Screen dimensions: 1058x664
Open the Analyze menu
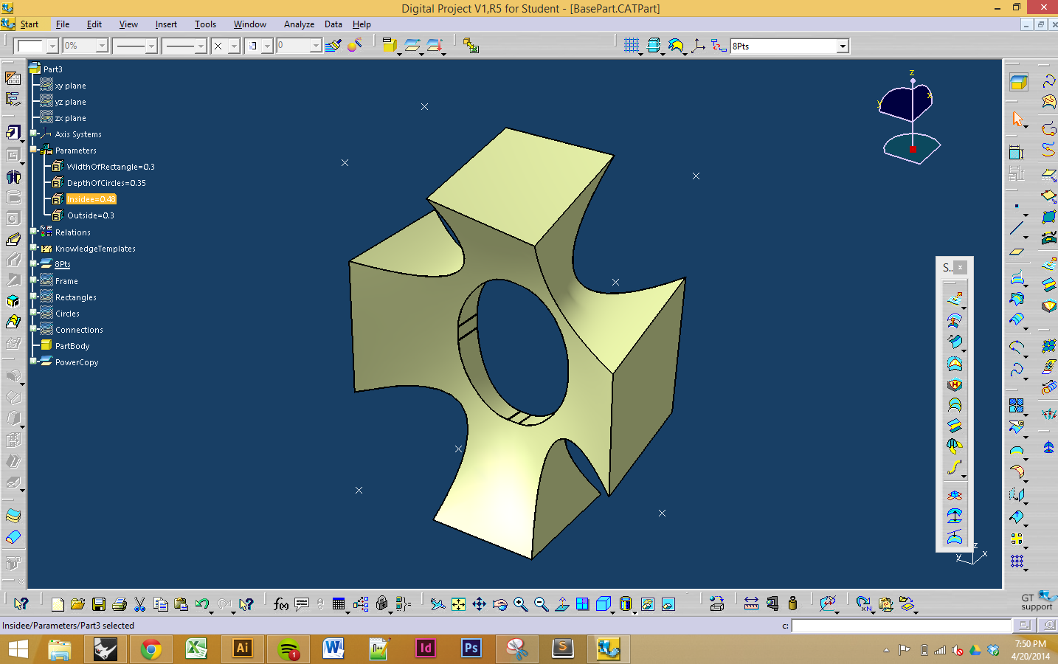click(299, 24)
